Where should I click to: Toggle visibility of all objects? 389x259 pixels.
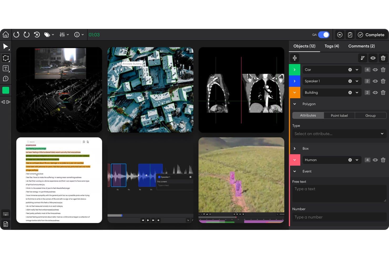pos(373,58)
